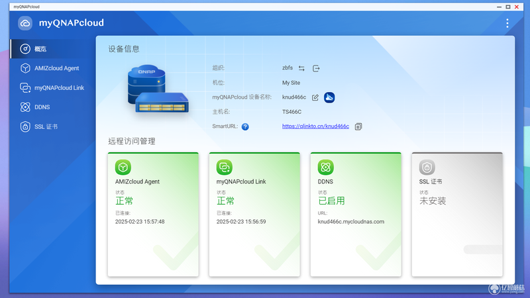Close the myQNAPcloud window
Image resolution: width=530 pixels, height=298 pixels.
tap(517, 7)
